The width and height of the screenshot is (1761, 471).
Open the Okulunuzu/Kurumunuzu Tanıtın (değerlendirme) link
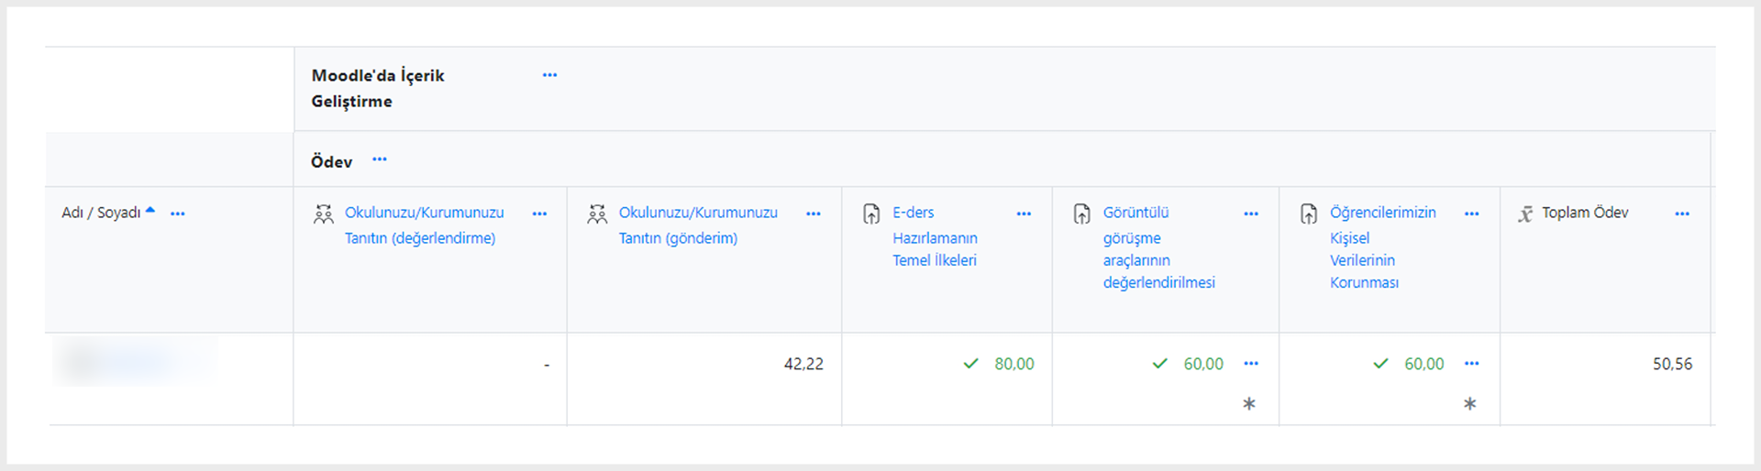click(424, 225)
